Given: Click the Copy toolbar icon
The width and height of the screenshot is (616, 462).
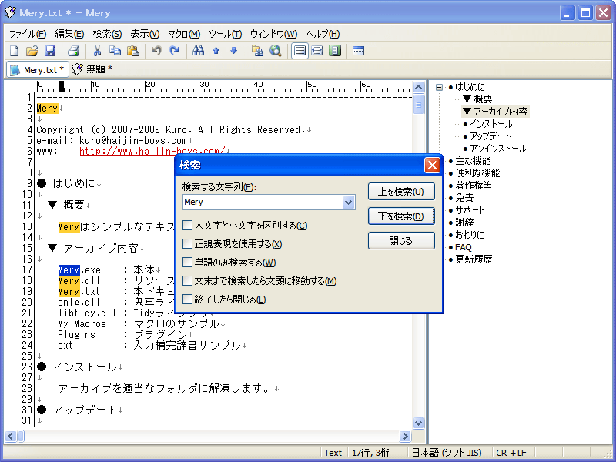Looking at the screenshot, I should coord(115,51).
